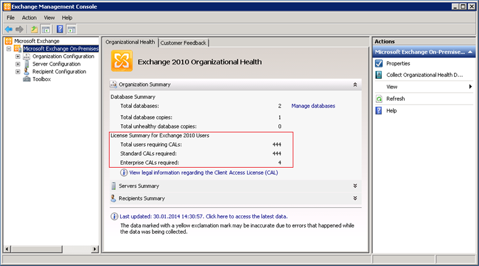Open the Help menu in menu bar
Image resolution: width=479 pixels, height=266 pixels.
(67, 18)
